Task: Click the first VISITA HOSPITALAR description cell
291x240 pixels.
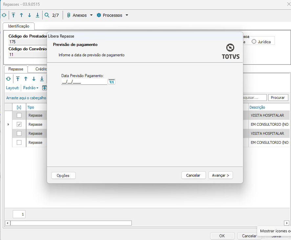Action: pyautogui.click(x=269, y=115)
